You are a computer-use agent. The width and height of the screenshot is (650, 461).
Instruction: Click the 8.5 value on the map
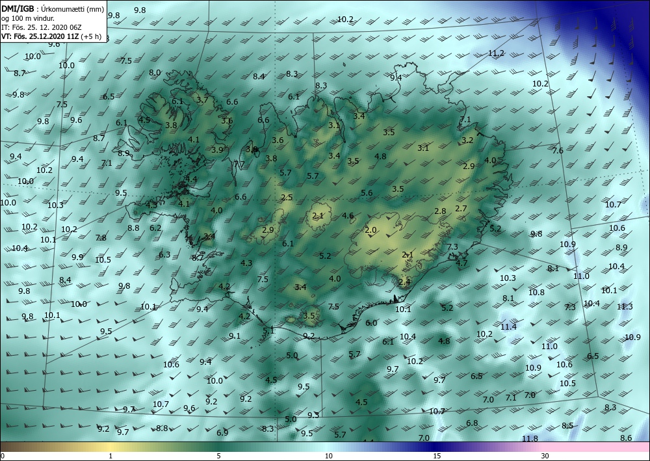pyautogui.click(x=567, y=426)
